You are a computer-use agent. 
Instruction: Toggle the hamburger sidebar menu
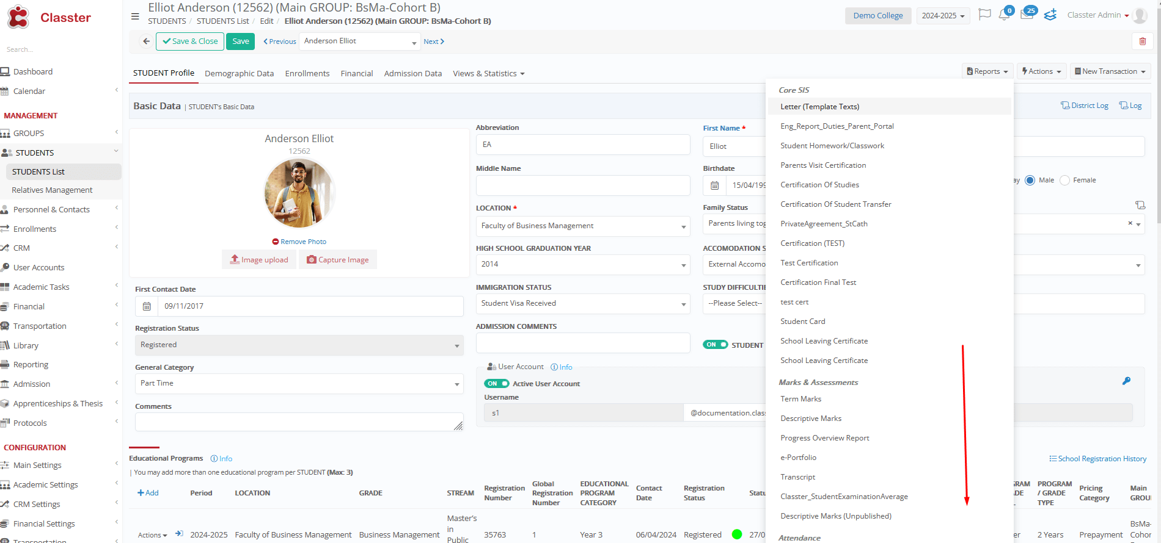pos(135,16)
